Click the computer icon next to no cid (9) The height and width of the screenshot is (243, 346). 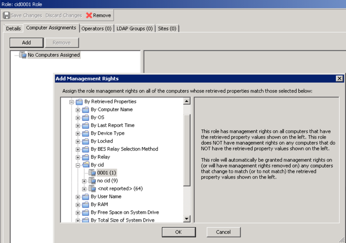click(x=92, y=181)
